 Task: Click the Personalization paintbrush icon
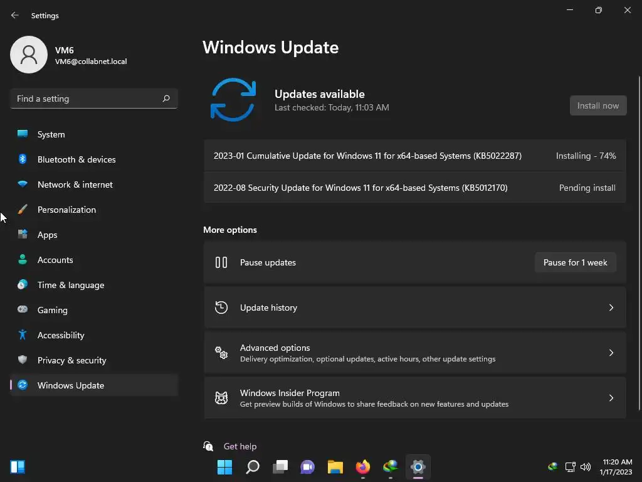click(x=23, y=210)
